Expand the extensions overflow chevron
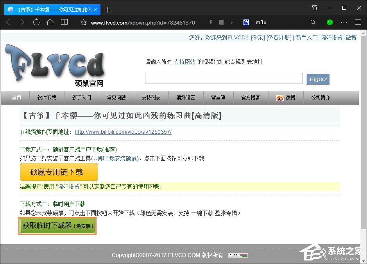The image size is (367, 264). (x=232, y=22)
